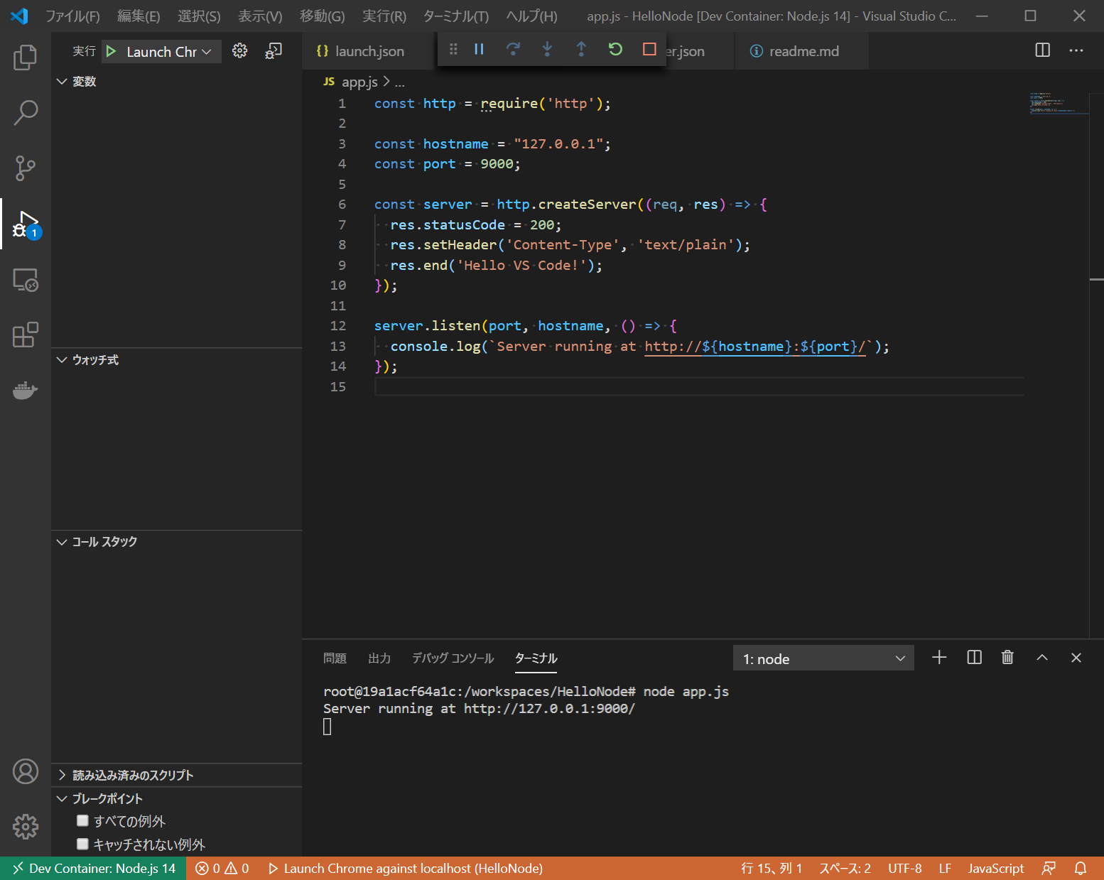This screenshot has width=1104, height=880.
Task: Click the errors and warnings status item
Action: click(x=222, y=868)
